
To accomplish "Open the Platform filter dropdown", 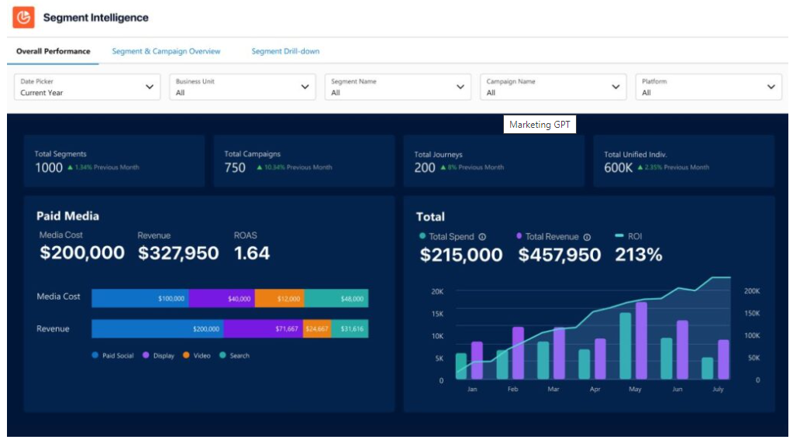I will click(x=708, y=87).
